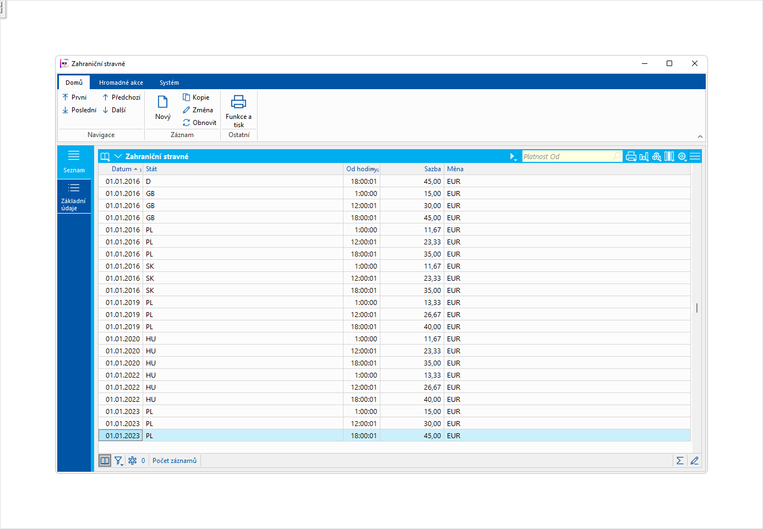Click the cubes icon in the list header
763x529 pixels.
tap(656, 157)
